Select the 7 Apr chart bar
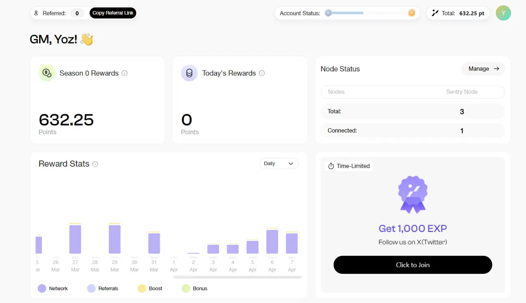This screenshot has height=303, width=526. [292, 243]
